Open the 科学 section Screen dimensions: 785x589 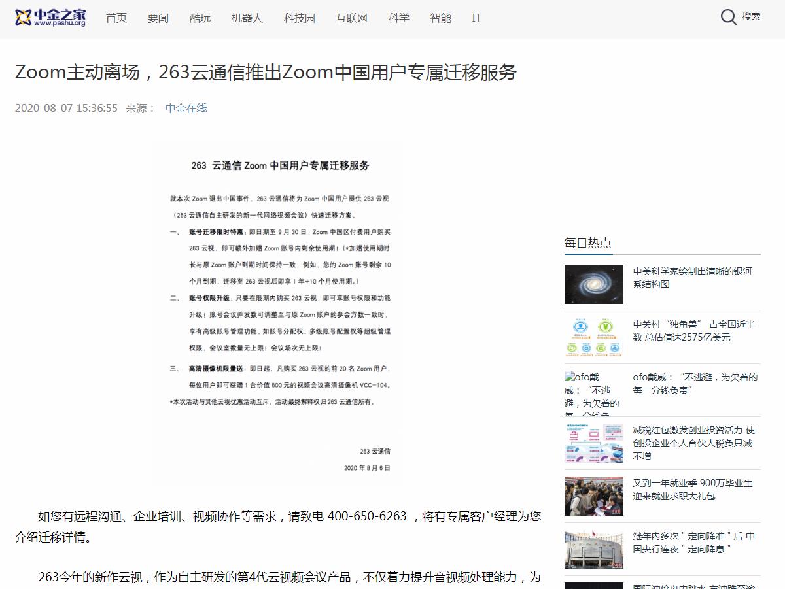[399, 18]
